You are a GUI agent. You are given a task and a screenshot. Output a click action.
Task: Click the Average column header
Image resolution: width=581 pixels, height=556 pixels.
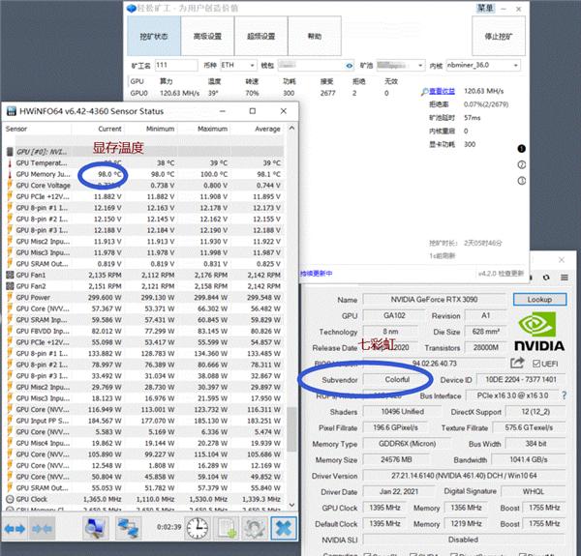267,129
